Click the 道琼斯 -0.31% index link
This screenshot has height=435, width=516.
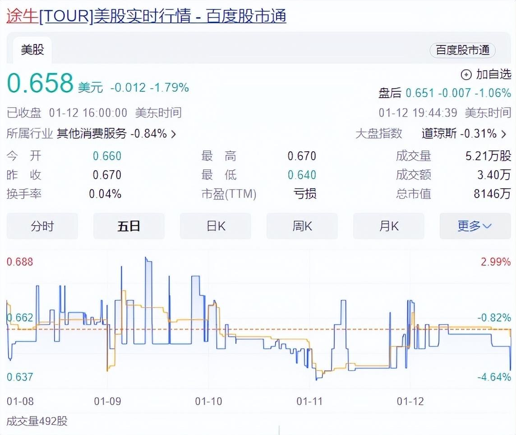pos(459,134)
